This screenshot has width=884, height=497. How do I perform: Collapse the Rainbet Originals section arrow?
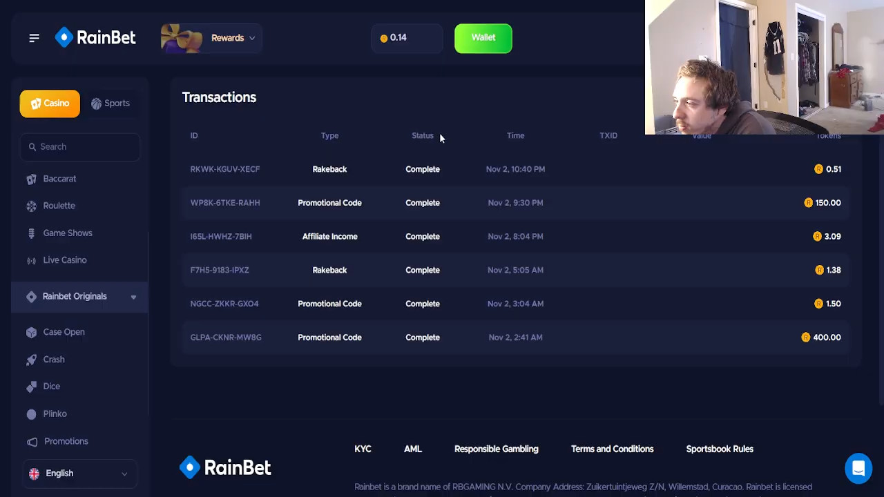(133, 297)
